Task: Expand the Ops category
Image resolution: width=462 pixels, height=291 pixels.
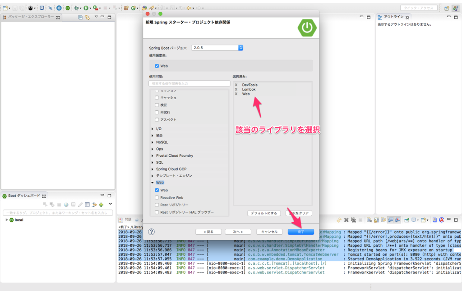Action: 152,149
